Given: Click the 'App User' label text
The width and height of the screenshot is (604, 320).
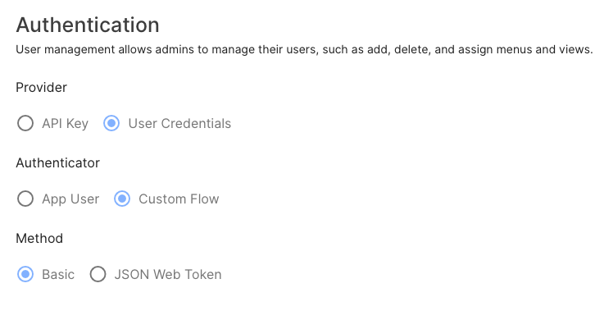Looking at the screenshot, I should click(x=70, y=199).
